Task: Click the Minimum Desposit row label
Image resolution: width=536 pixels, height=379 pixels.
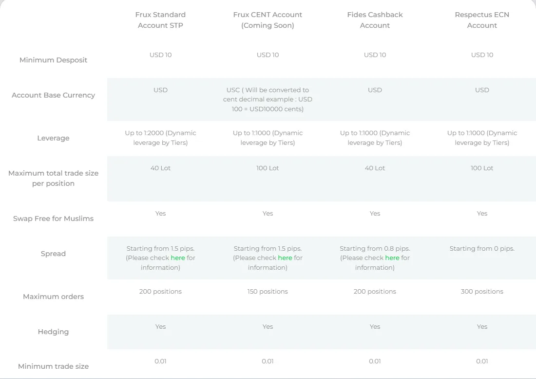Action: (53, 60)
